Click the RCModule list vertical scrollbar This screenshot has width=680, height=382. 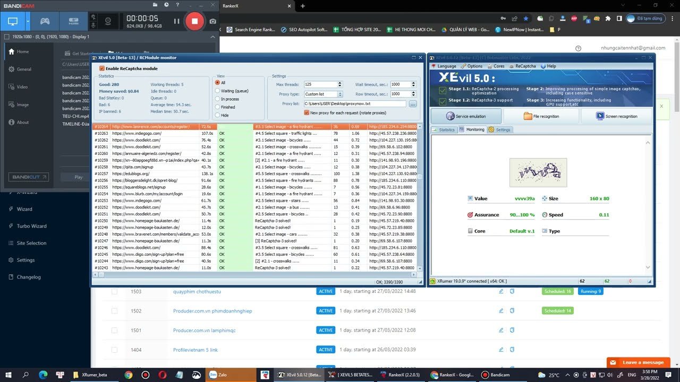tap(420, 197)
